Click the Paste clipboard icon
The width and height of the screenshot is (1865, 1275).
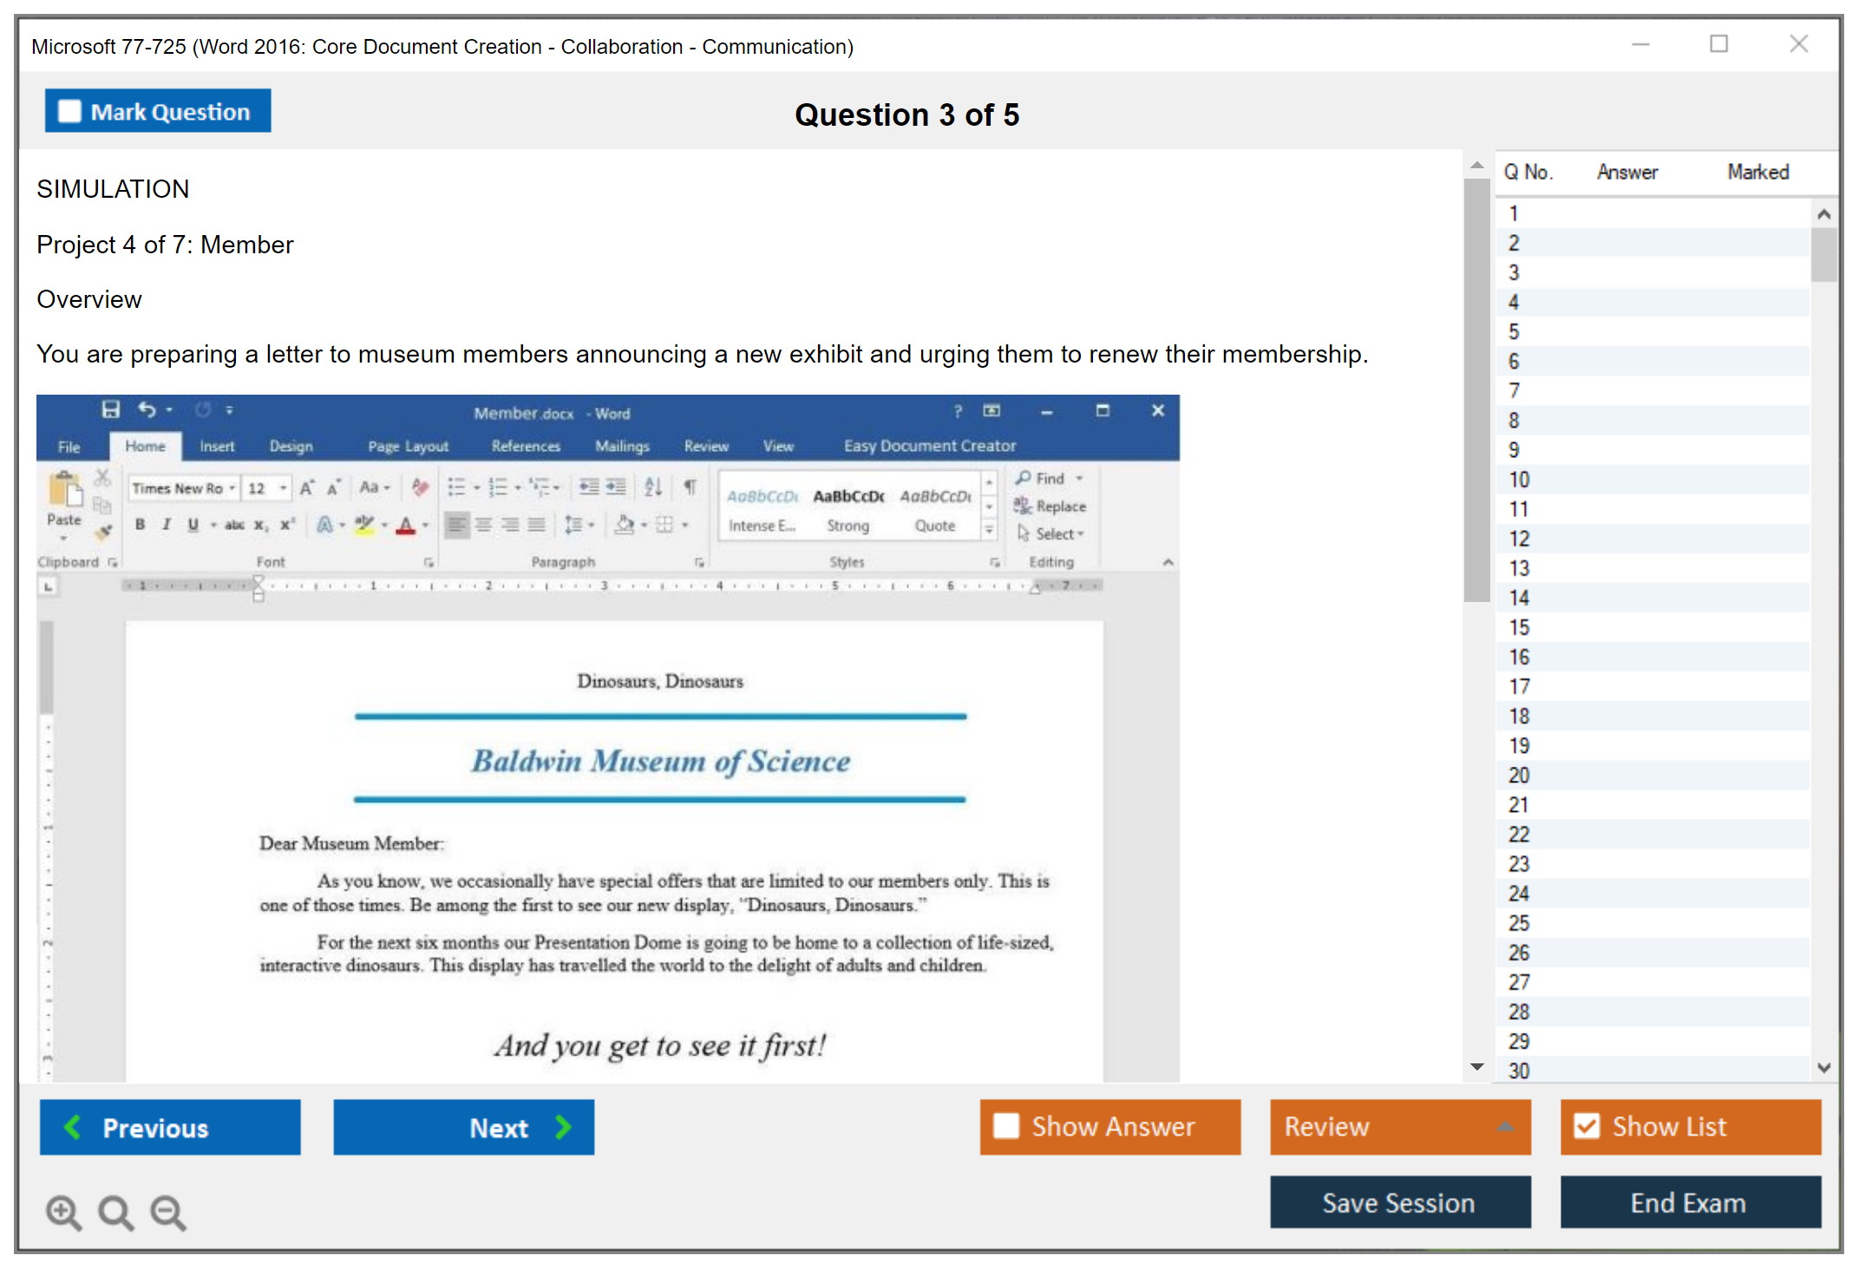[64, 491]
